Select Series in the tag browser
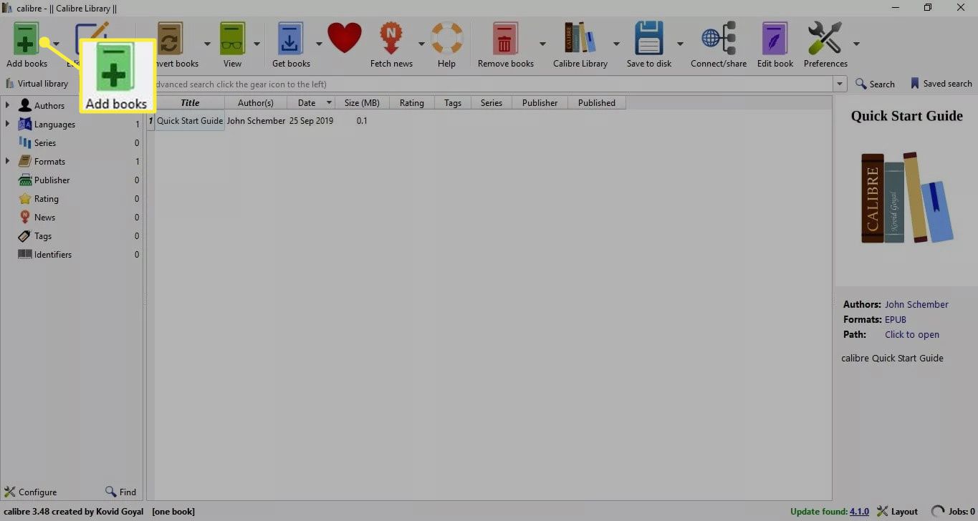 [45, 143]
